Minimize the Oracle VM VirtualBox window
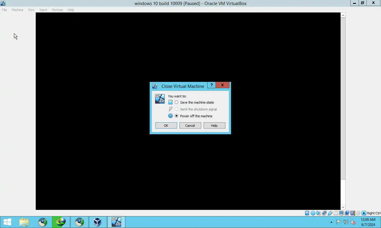The height and width of the screenshot is (228, 381). pos(354,3)
